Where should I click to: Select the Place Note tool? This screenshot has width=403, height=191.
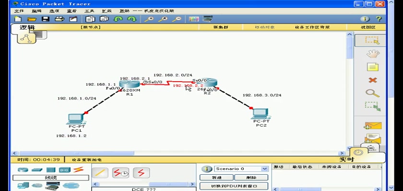[372, 67]
